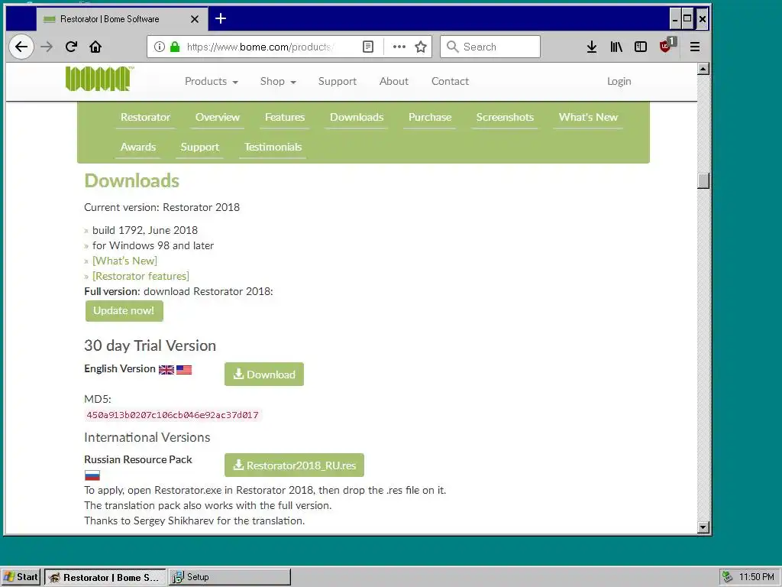The height and width of the screenshot is (587, 782).
Task: Open the library bookshelf icon
Action: click(x=616, y=47)
